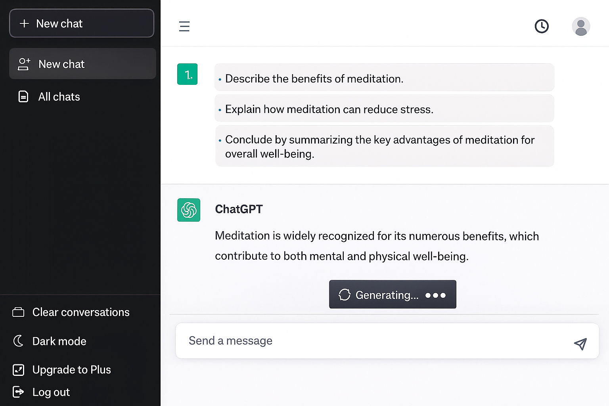Open chat history clock icon

(x=542, y=26)
